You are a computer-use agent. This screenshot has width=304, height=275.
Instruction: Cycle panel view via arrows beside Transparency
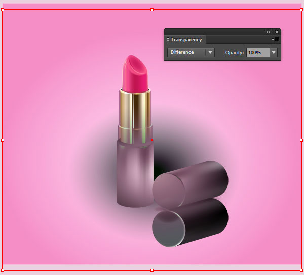coord(168,39)
